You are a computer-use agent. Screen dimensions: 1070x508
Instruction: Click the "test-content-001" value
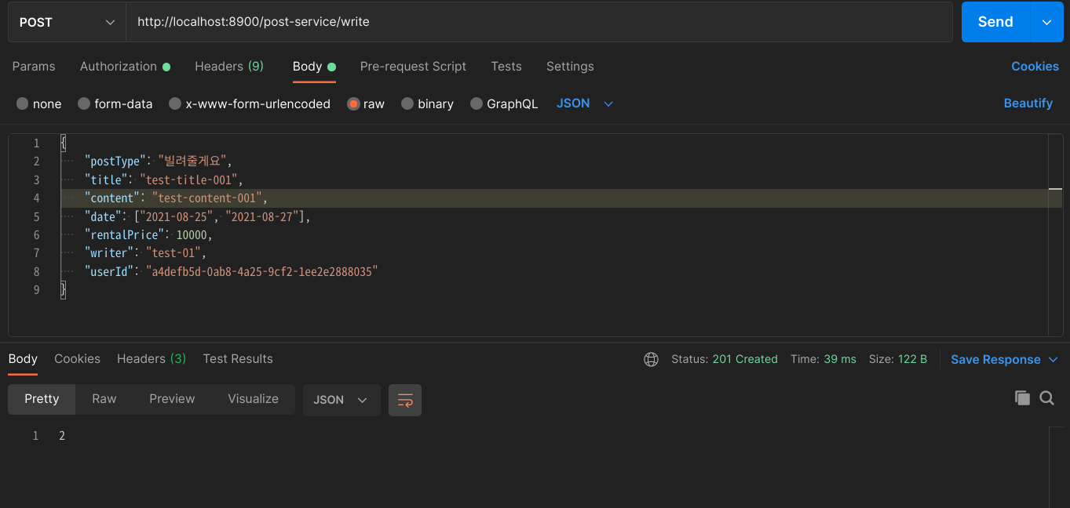tap(207, 198)
